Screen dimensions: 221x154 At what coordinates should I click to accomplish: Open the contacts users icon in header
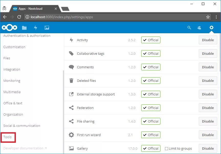click(x=199, y=28)
